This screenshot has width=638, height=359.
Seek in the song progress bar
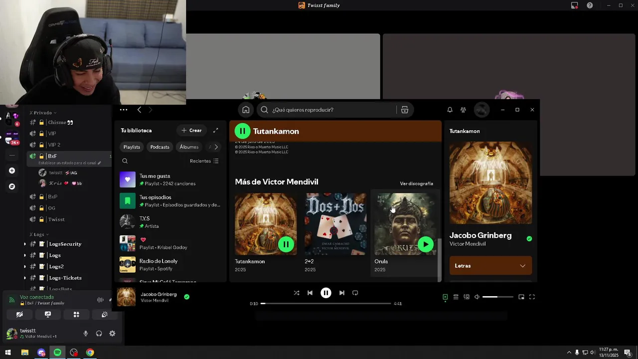click(326, 304)
